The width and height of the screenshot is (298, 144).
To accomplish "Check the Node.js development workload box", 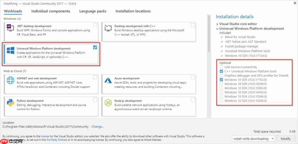I will pos(193,100).
